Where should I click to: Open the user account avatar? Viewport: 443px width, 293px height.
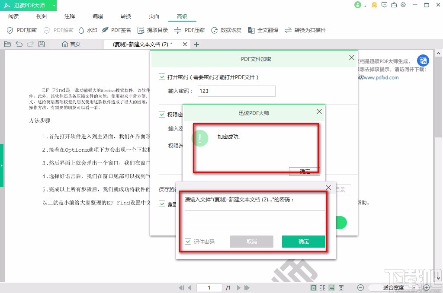pyautogui.click(x=358, y=5)
